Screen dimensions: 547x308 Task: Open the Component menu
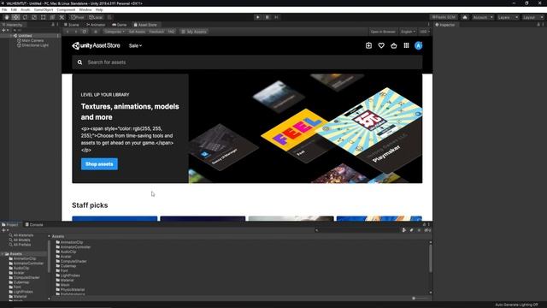(x=66, y=9)
